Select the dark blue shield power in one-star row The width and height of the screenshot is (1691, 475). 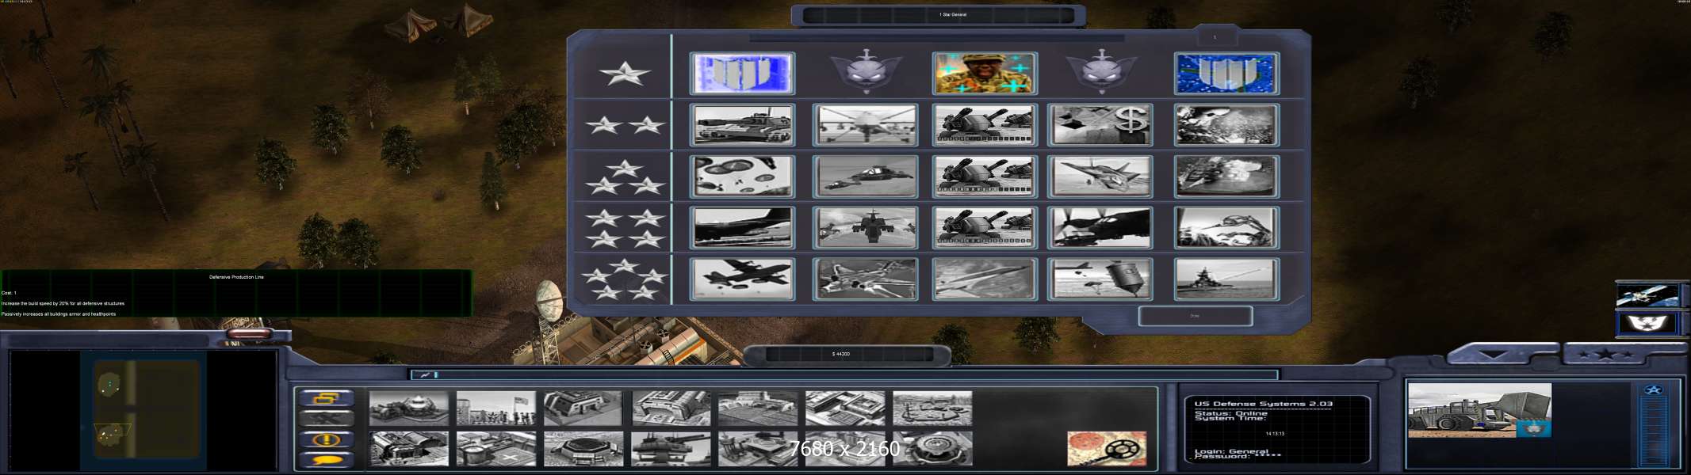[1226, 74]
